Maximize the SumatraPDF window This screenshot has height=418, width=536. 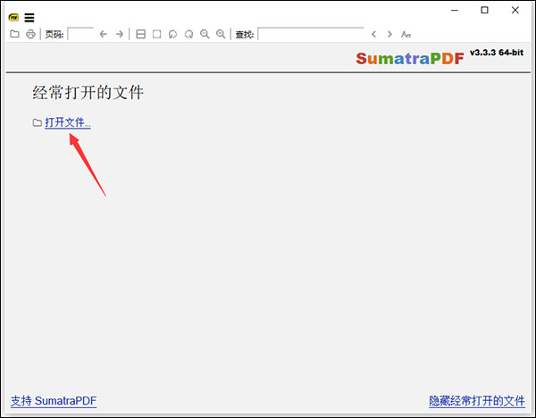tap(484, 10)
